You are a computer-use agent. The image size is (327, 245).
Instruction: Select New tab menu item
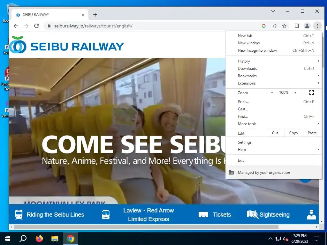tap(274, 36)
